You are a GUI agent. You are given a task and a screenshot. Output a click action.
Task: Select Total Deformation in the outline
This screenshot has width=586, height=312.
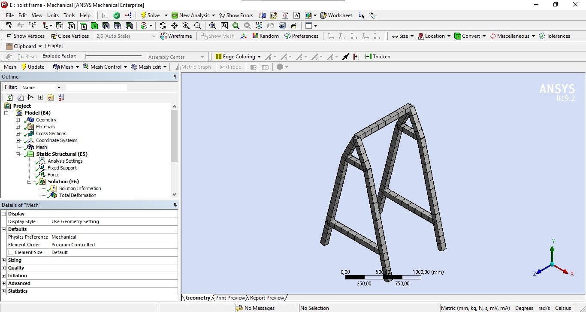click(x=77, y=195)
